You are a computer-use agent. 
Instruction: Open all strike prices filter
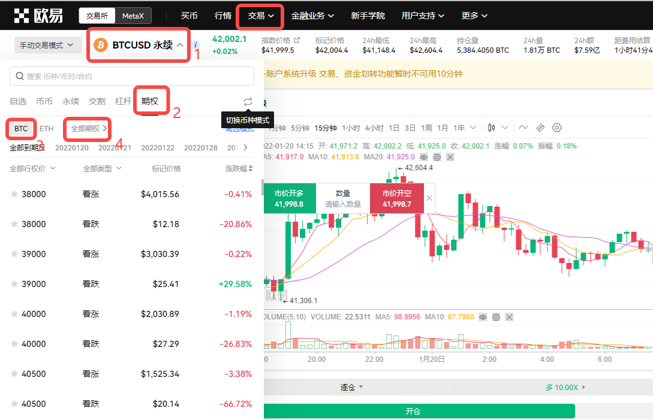tap(32, 168)
